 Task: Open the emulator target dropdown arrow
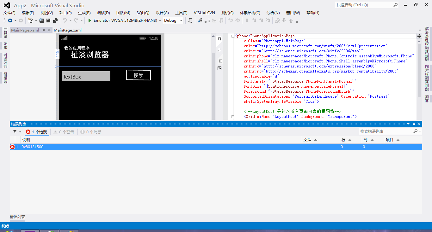pos(160,20)
